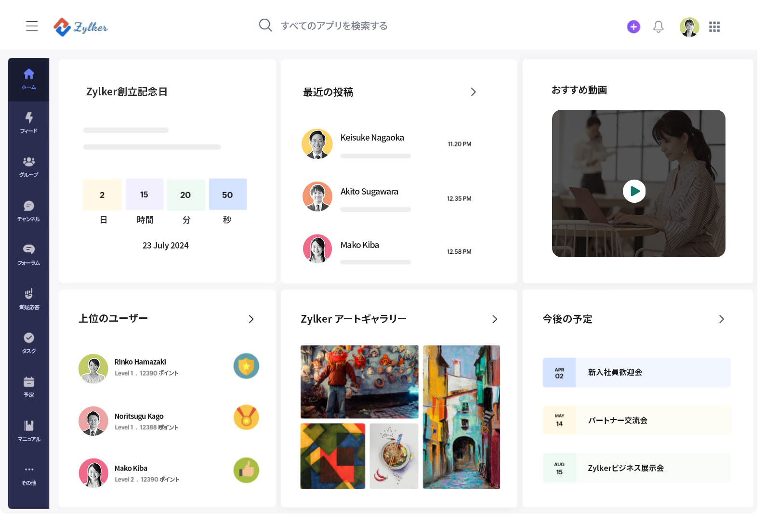
Task: Open the noodle bowl gallery photo
Action: pos(394,457)
